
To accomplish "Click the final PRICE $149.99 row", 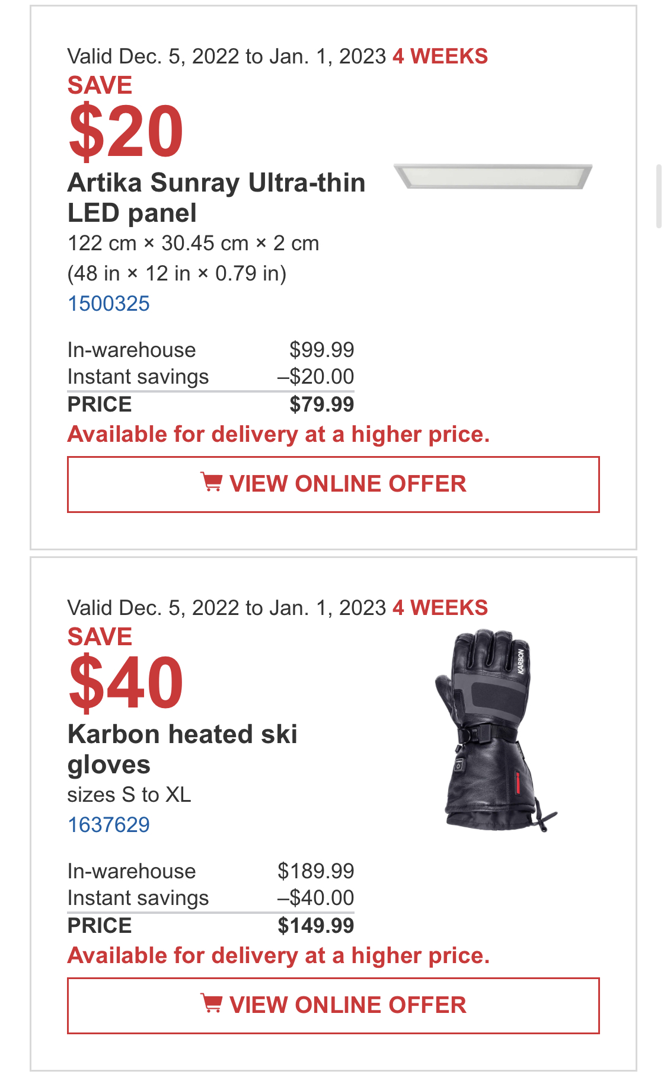I will pyautogui.click(x=210, y=926).
